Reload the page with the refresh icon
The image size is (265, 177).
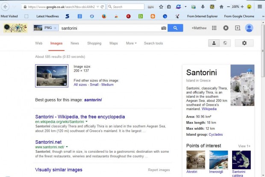(102, 7)
